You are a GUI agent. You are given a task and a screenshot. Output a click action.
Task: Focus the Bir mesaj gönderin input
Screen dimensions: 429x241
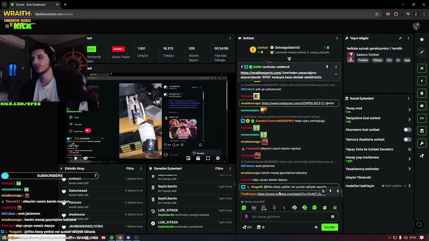289,217
